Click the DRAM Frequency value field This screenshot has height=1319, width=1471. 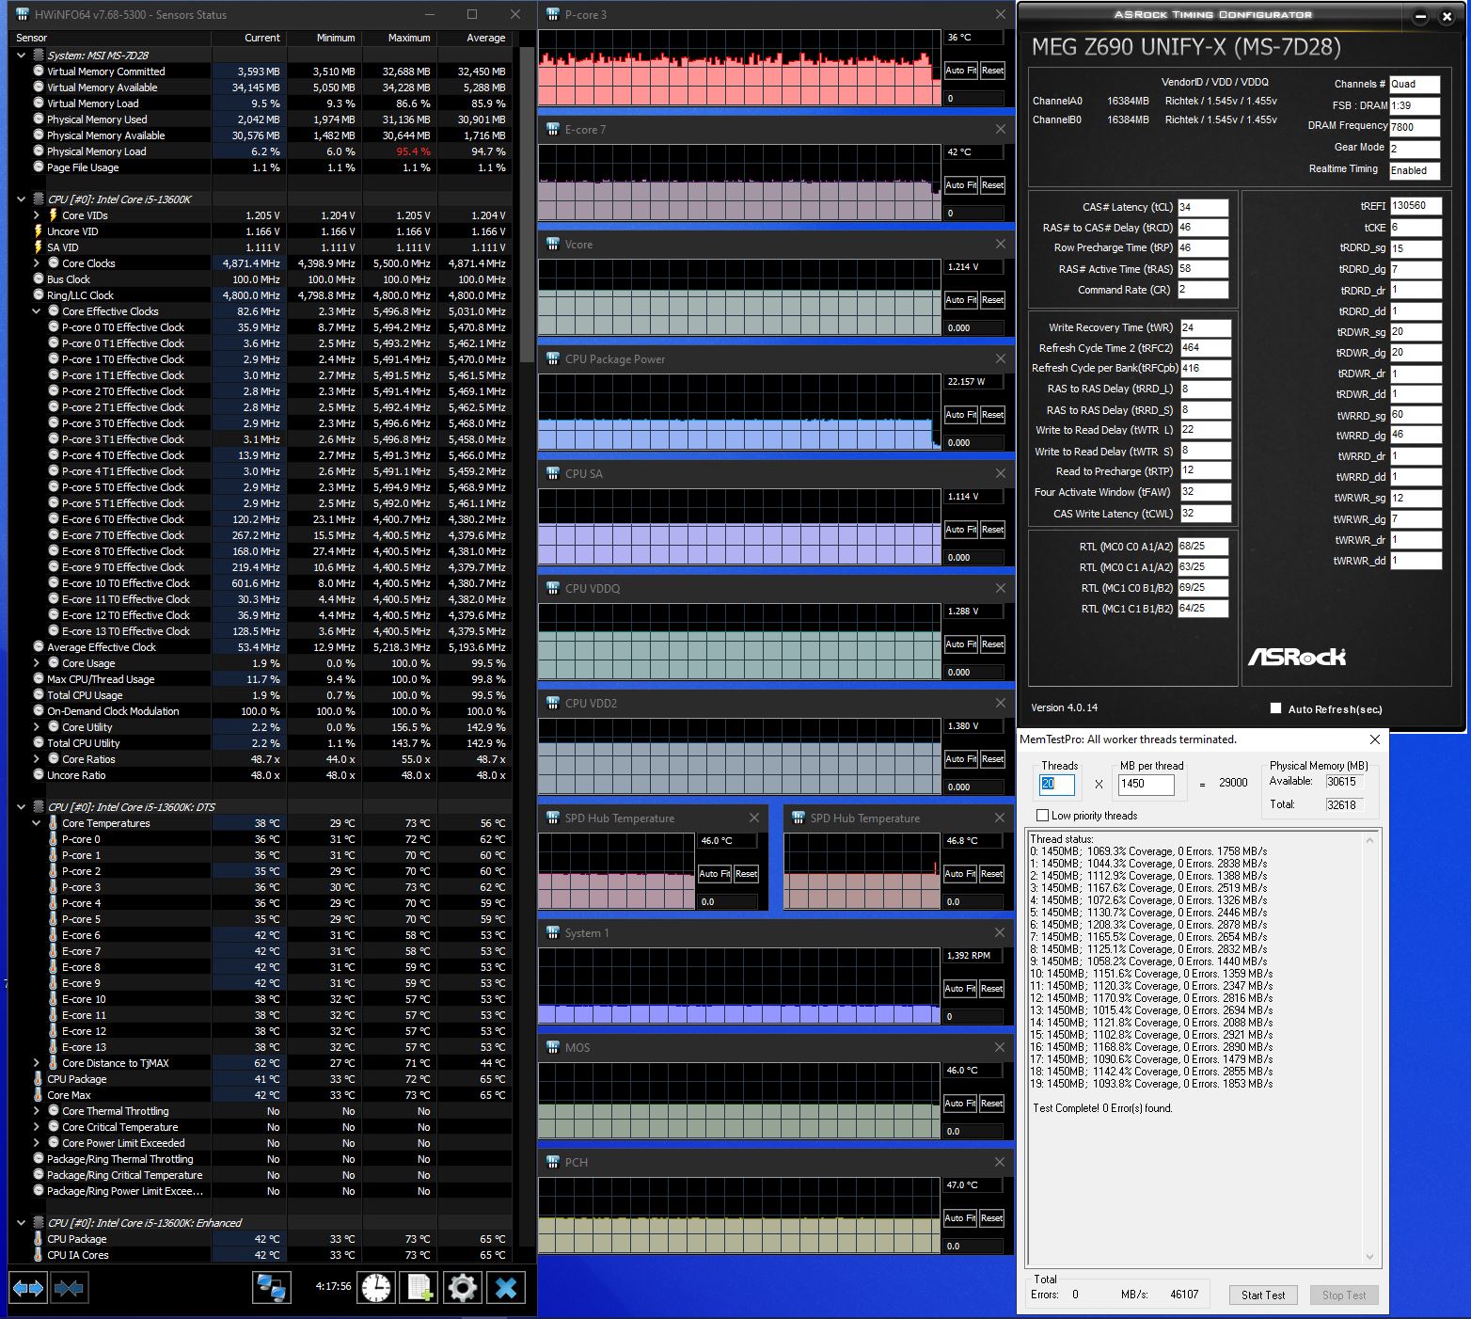click(x=1415, y=127)
